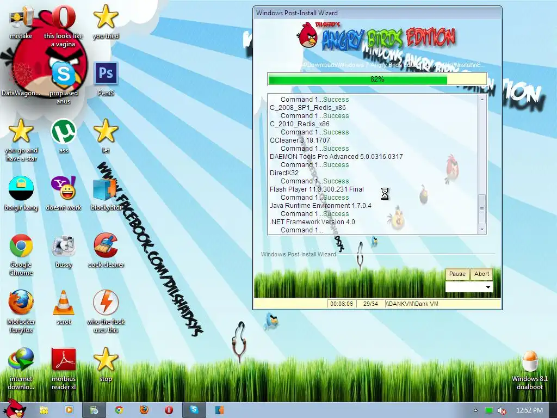Launch Opera from the taskbar

[x=169, y=410]
